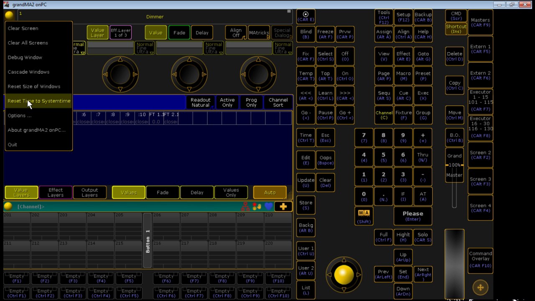
Task: Click the right arrow on the third encoder wheel
Action: point(273,74)
